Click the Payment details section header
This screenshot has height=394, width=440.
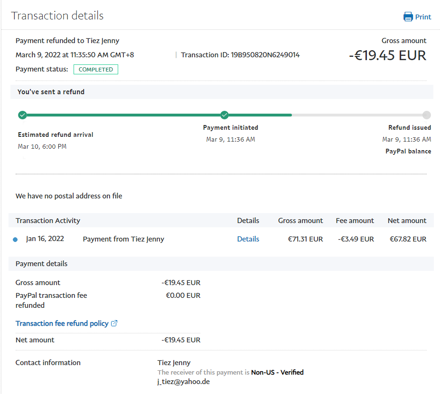coord(42,264)
